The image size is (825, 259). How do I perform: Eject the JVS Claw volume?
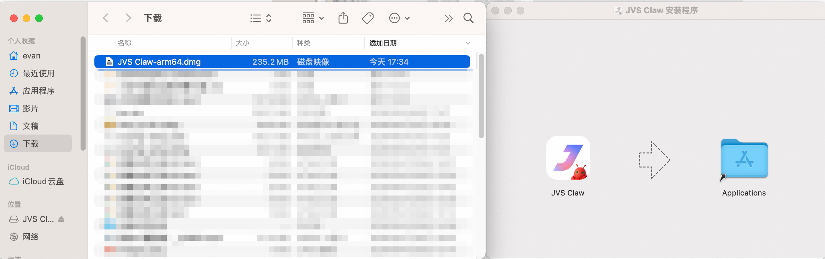pos(61,219)
